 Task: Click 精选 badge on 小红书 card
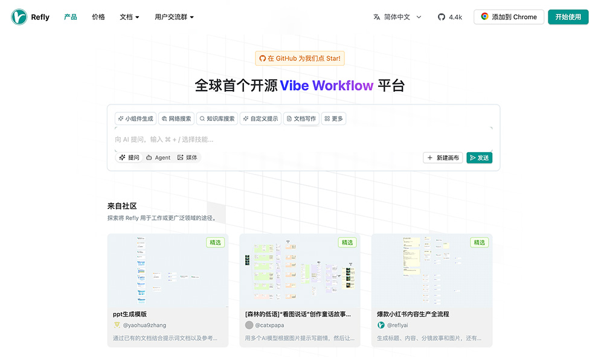pyautogui.click(x=480, y=242)
